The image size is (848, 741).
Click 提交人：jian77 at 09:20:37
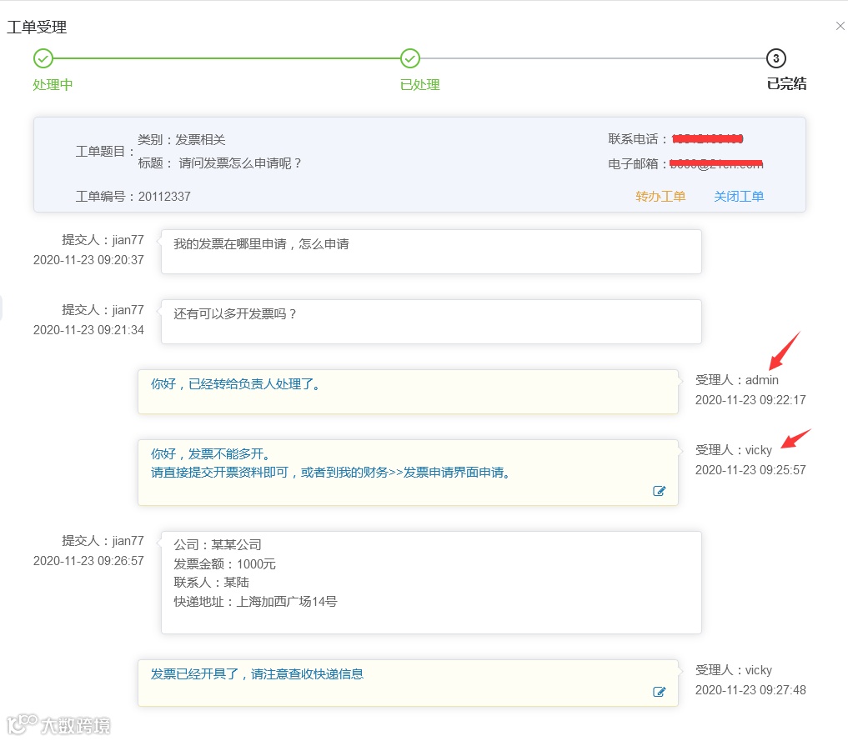pyautogui.click(x=103, y=240)
